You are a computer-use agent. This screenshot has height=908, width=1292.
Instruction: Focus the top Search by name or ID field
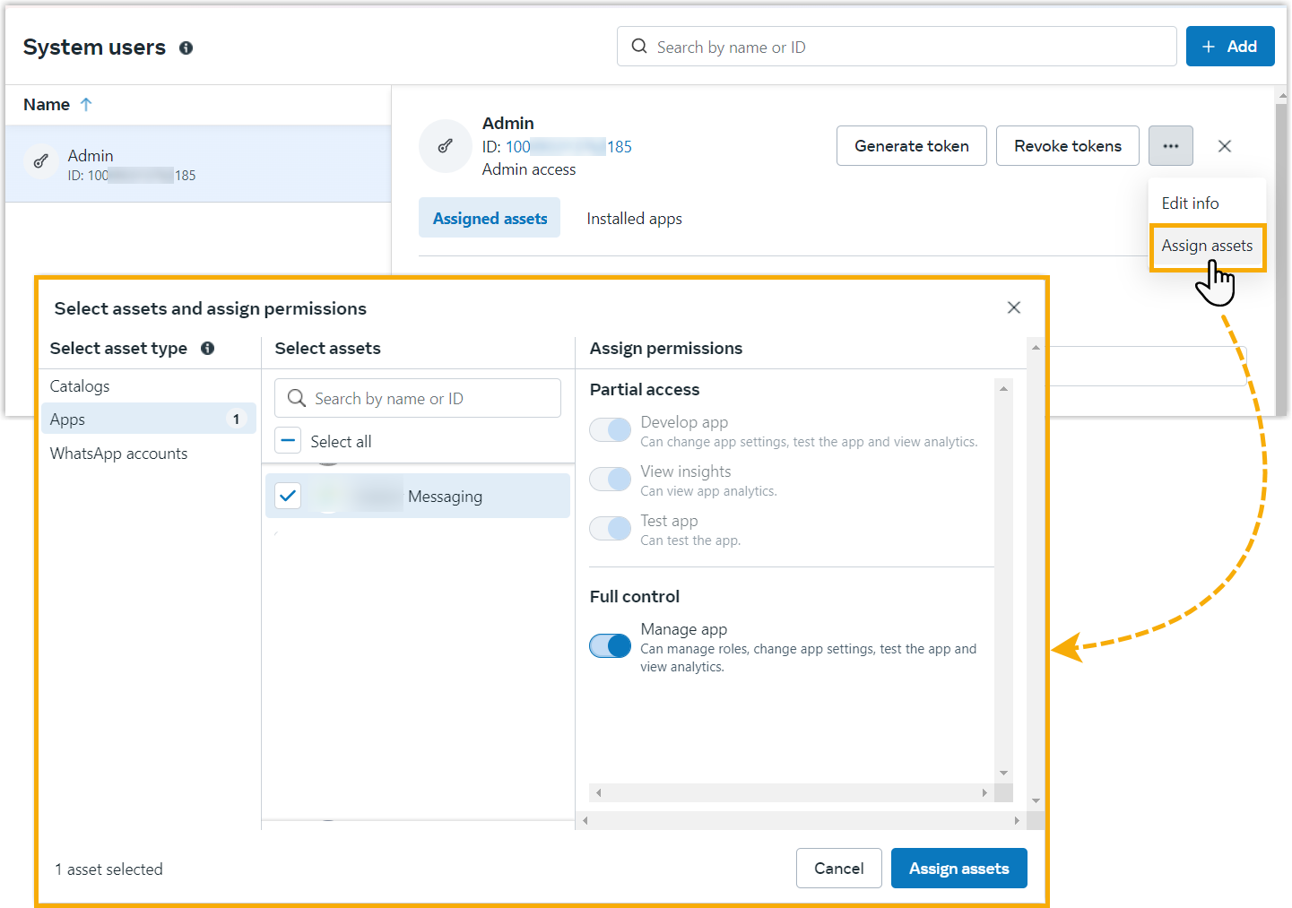pos(897,47)
